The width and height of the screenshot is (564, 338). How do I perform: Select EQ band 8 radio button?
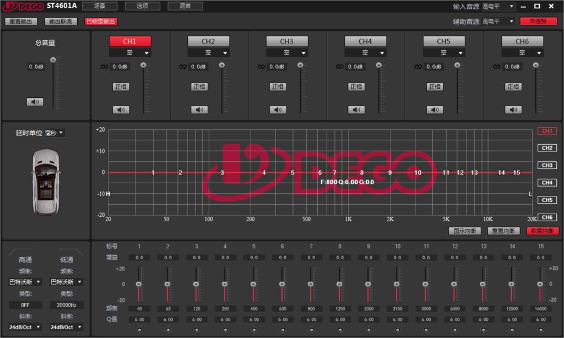pyautogui.click(x=340, y=330)
